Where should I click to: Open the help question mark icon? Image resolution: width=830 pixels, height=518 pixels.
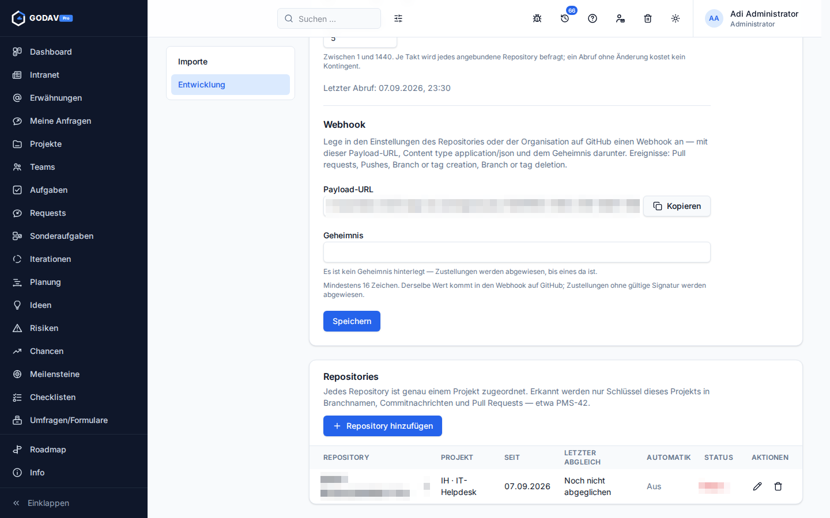click(593, 18)
